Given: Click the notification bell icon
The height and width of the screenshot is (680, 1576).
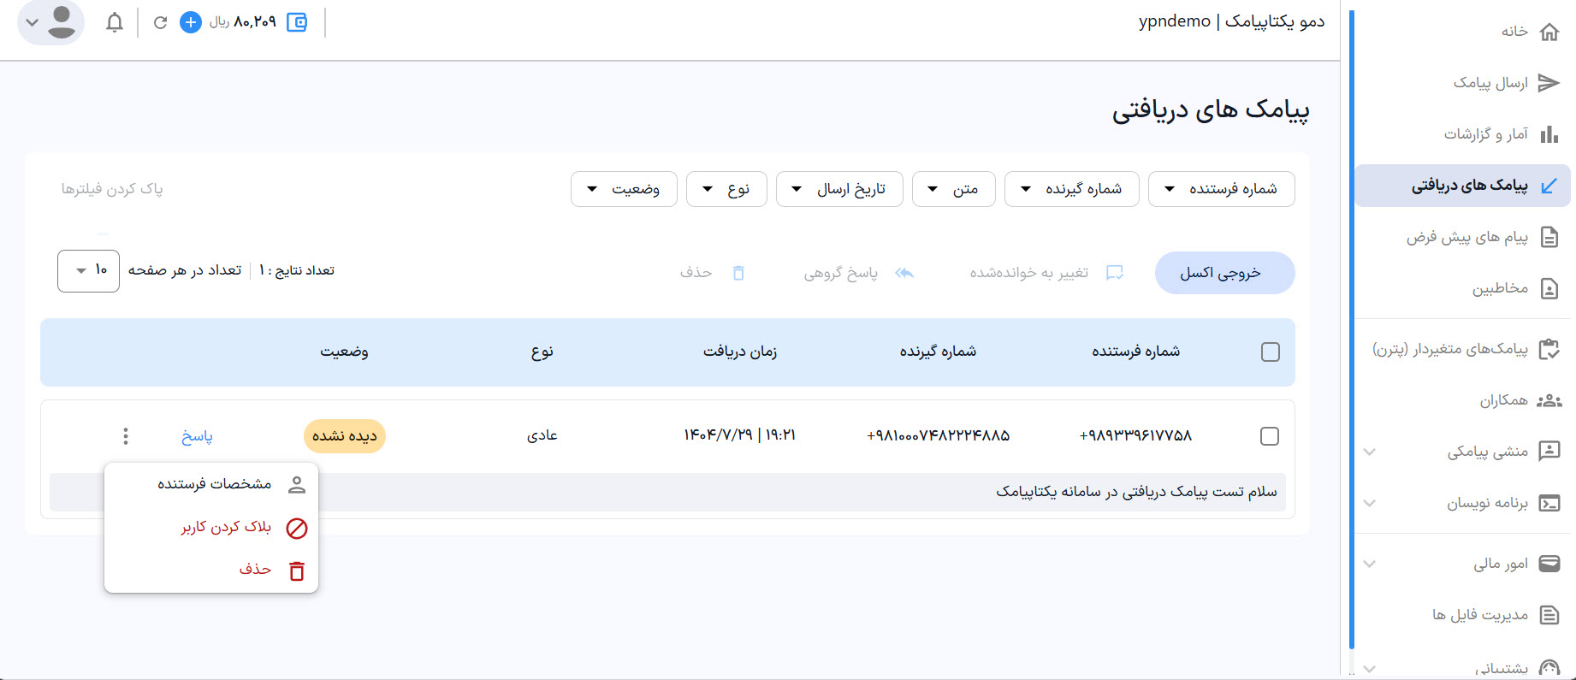Looking at the screenshot, I should point(115,22).
